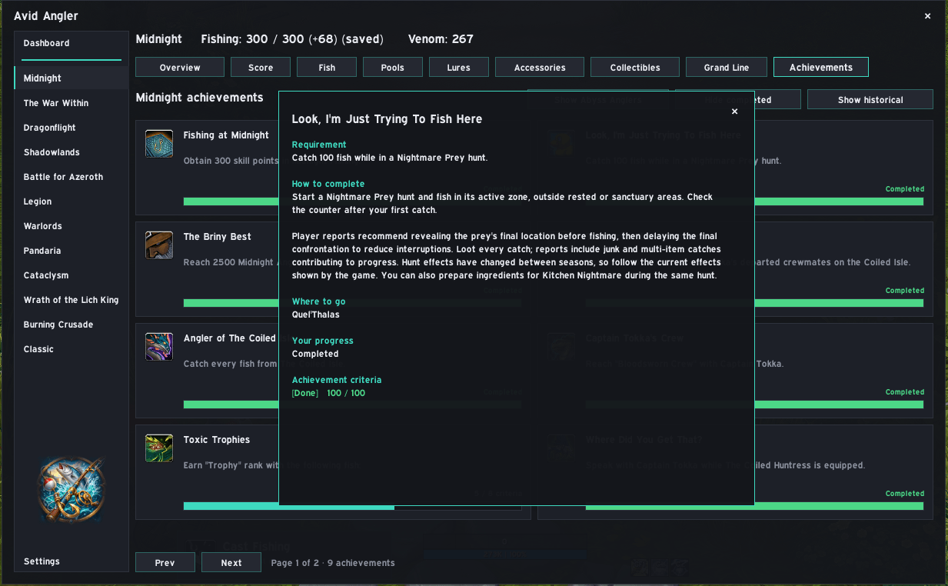Select Wrath of the Lich King
The image size is (948, 586).
pos(72,300)
